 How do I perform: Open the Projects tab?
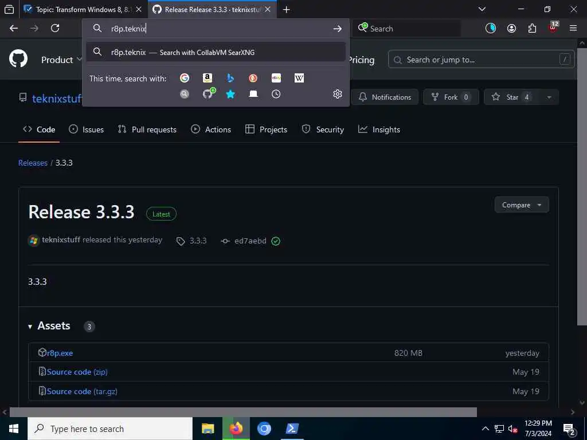(x=266, y=129)
